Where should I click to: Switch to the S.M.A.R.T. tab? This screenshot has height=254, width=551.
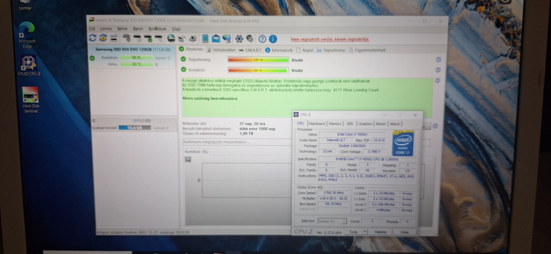click(x=250, y=50)
